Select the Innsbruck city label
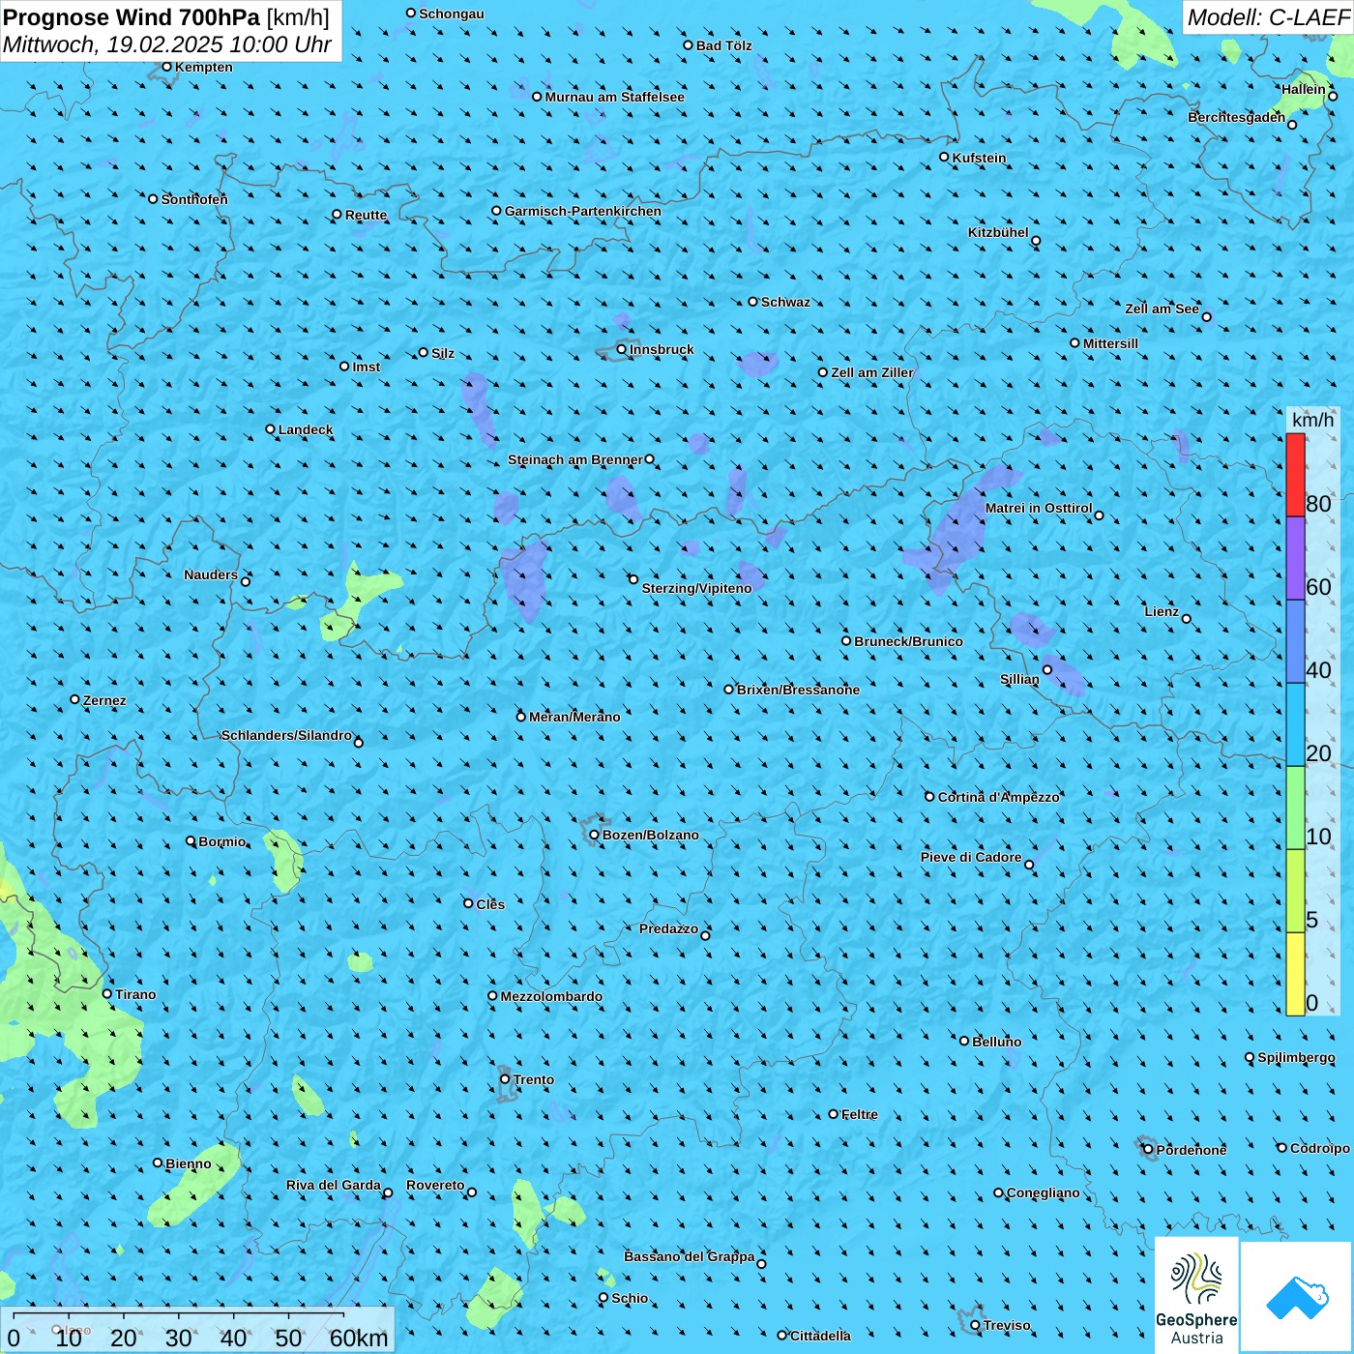Viewport: 1354px width, 1354px height. pos(662,349)
